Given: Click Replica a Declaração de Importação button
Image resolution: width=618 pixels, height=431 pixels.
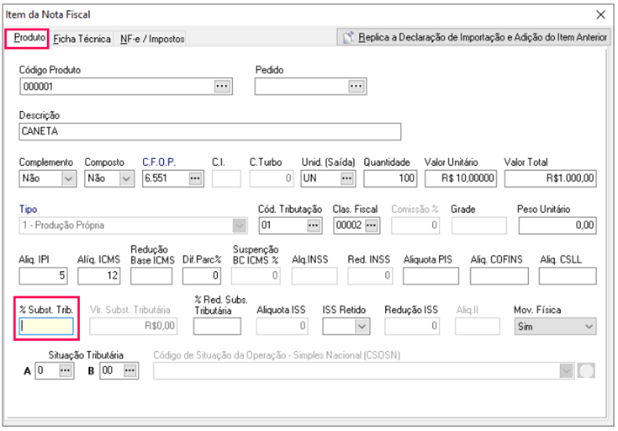Looking at the screenshot, I should 475,38.
